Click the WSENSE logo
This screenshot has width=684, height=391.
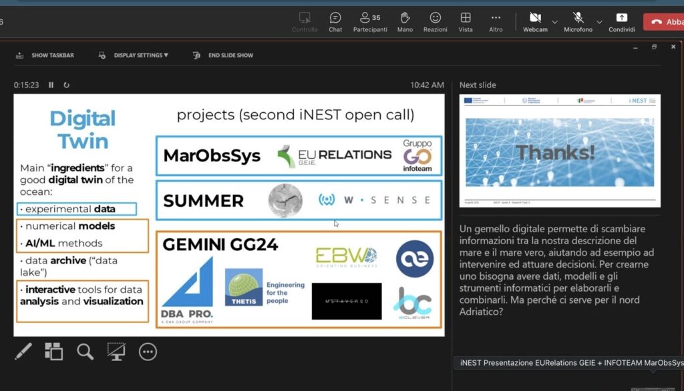375,200
